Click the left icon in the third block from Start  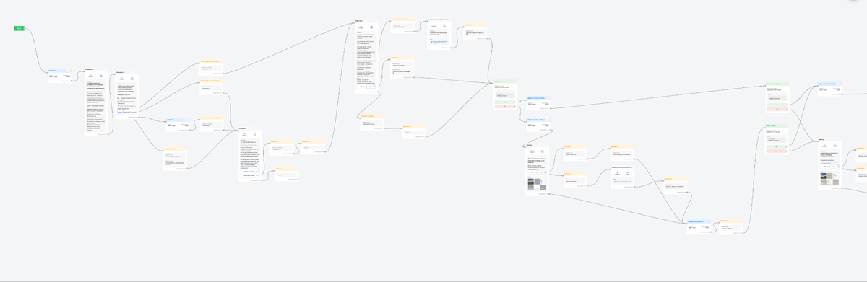coord(121,79)
